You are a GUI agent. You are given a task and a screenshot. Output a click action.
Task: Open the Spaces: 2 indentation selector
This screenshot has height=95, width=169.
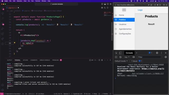[67, 94]
